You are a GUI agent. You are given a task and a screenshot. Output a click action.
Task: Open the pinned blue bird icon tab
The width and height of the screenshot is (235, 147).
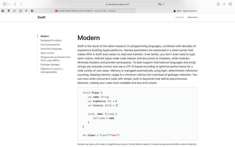pos(15,11)
